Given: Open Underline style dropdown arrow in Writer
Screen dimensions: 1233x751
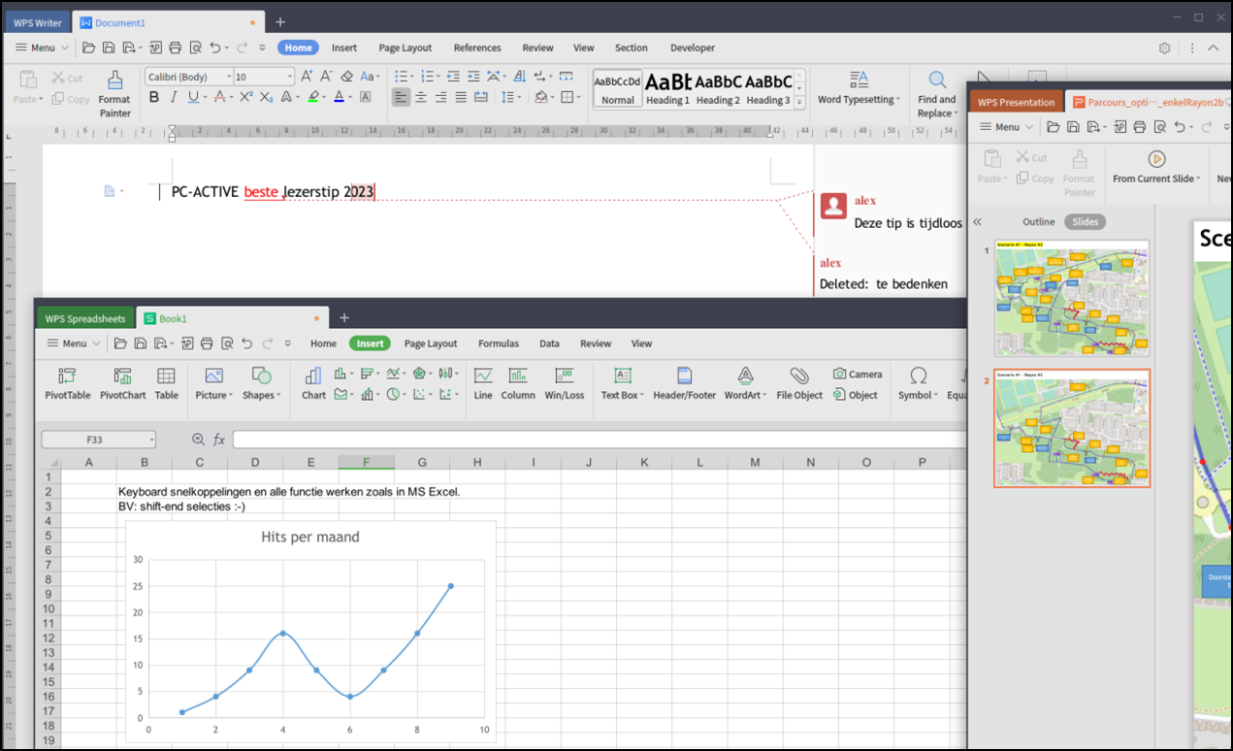Looking at the screenshot, I should 205,97.
